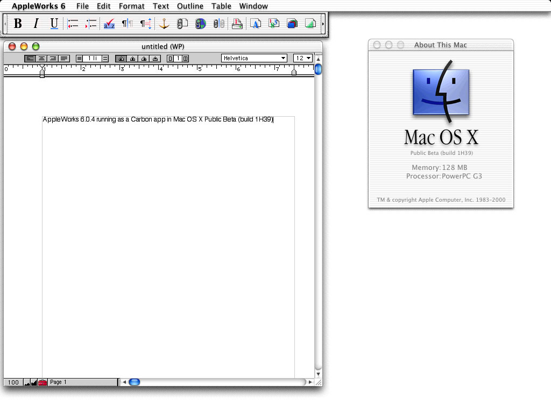Click the decrease columns icon

coord(171,59)
